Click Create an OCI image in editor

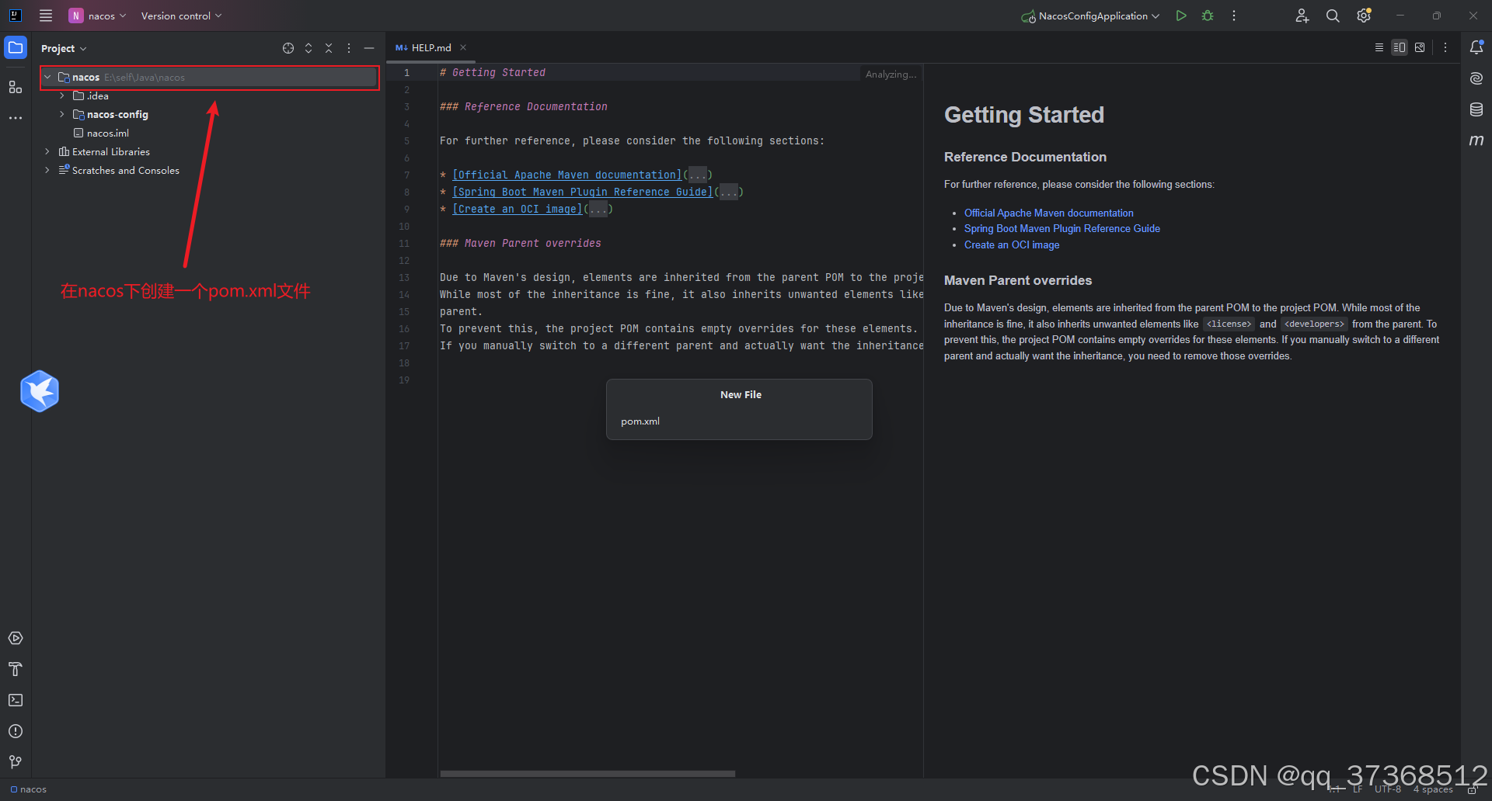click(517, 209)
